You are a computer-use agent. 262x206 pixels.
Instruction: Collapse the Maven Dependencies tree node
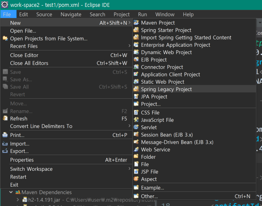point(11,192)
